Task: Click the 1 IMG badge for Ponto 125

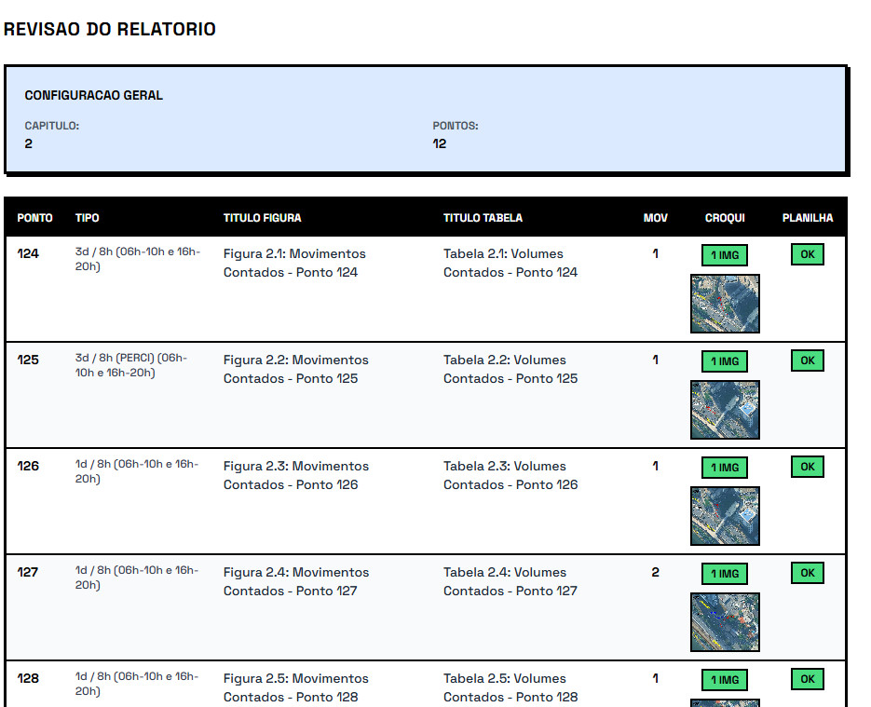Action: coord(725,361)
